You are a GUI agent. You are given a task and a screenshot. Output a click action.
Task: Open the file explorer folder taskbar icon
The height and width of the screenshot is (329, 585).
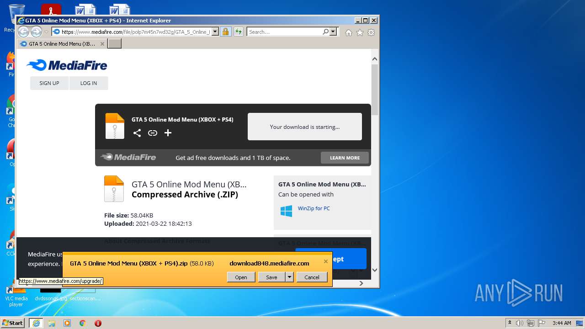click(x=52, y=323)
